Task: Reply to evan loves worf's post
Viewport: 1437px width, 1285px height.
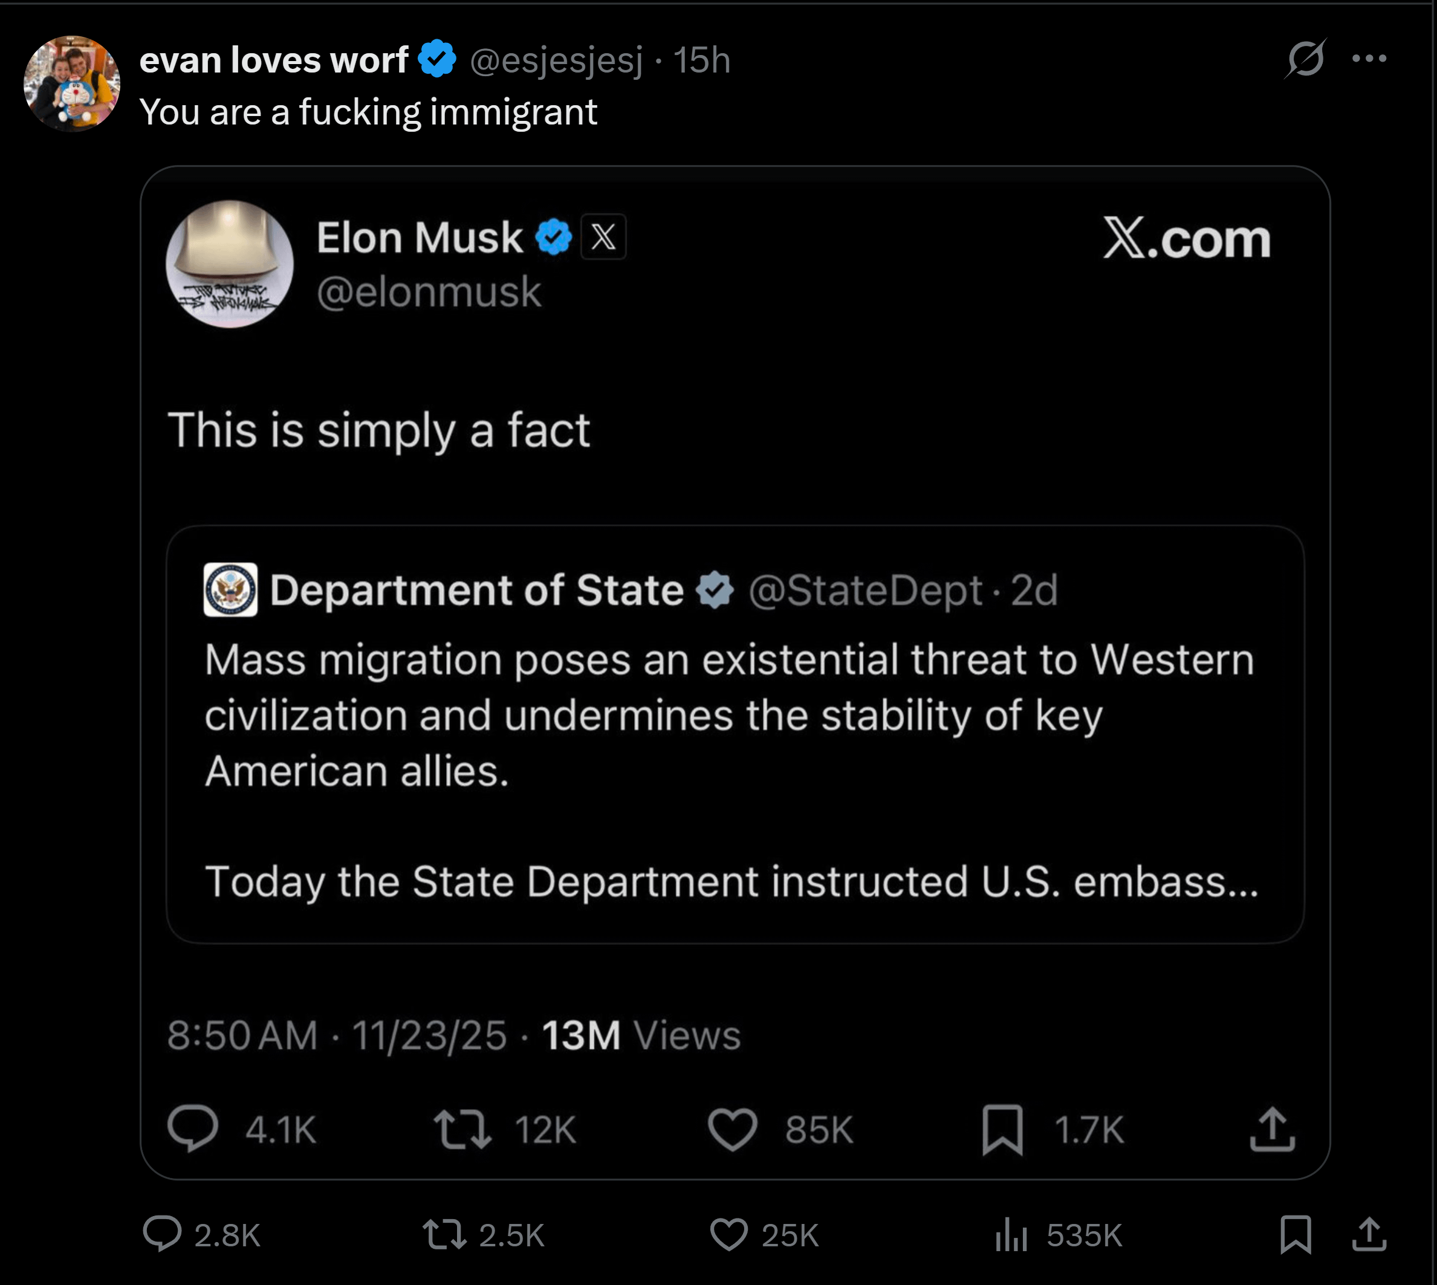Action: [x=163, y=1234]
